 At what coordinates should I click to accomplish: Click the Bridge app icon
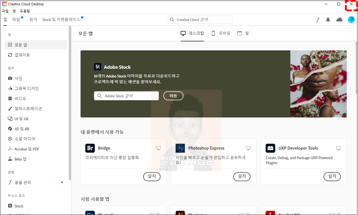point(90,148)
